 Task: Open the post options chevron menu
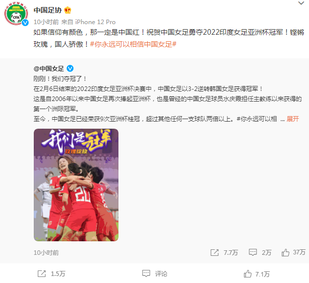point(301,3)
